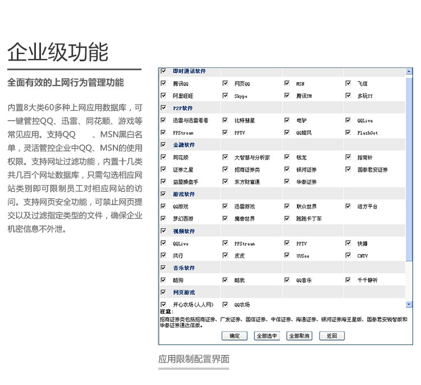421x385 pixels.
Task: Click the scrollbar down arrow
Action: (409, 304)
